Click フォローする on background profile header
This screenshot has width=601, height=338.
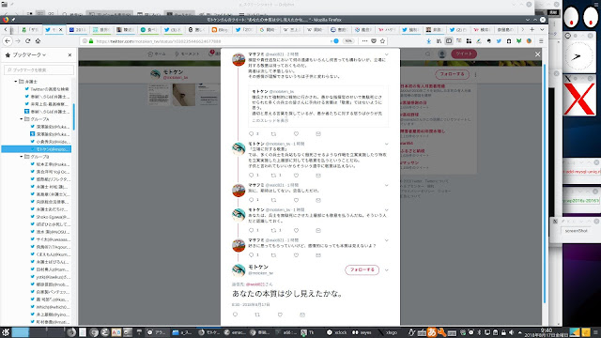point(452,74)
